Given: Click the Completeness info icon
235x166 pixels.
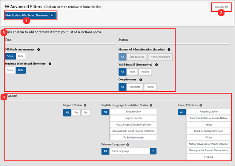Looking at the screenshot, I should pyautogui.click(x=140, y=80).
